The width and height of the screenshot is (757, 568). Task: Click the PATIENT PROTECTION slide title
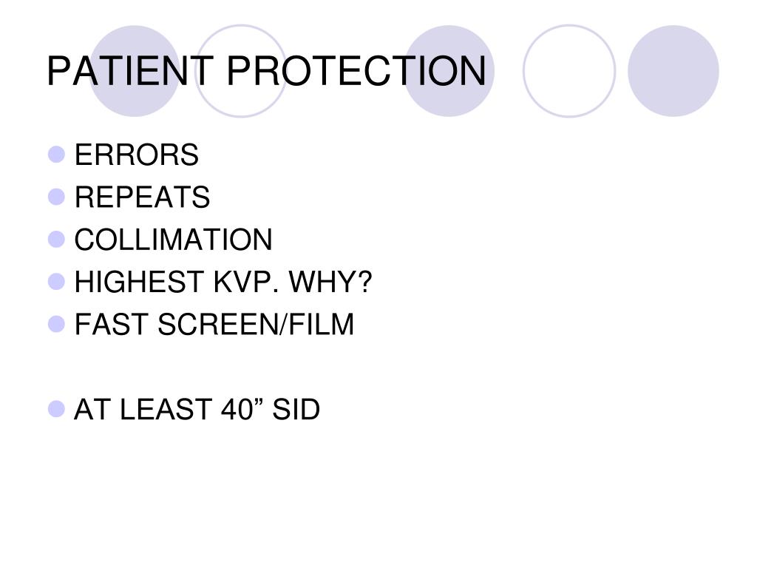click(266, 71)
